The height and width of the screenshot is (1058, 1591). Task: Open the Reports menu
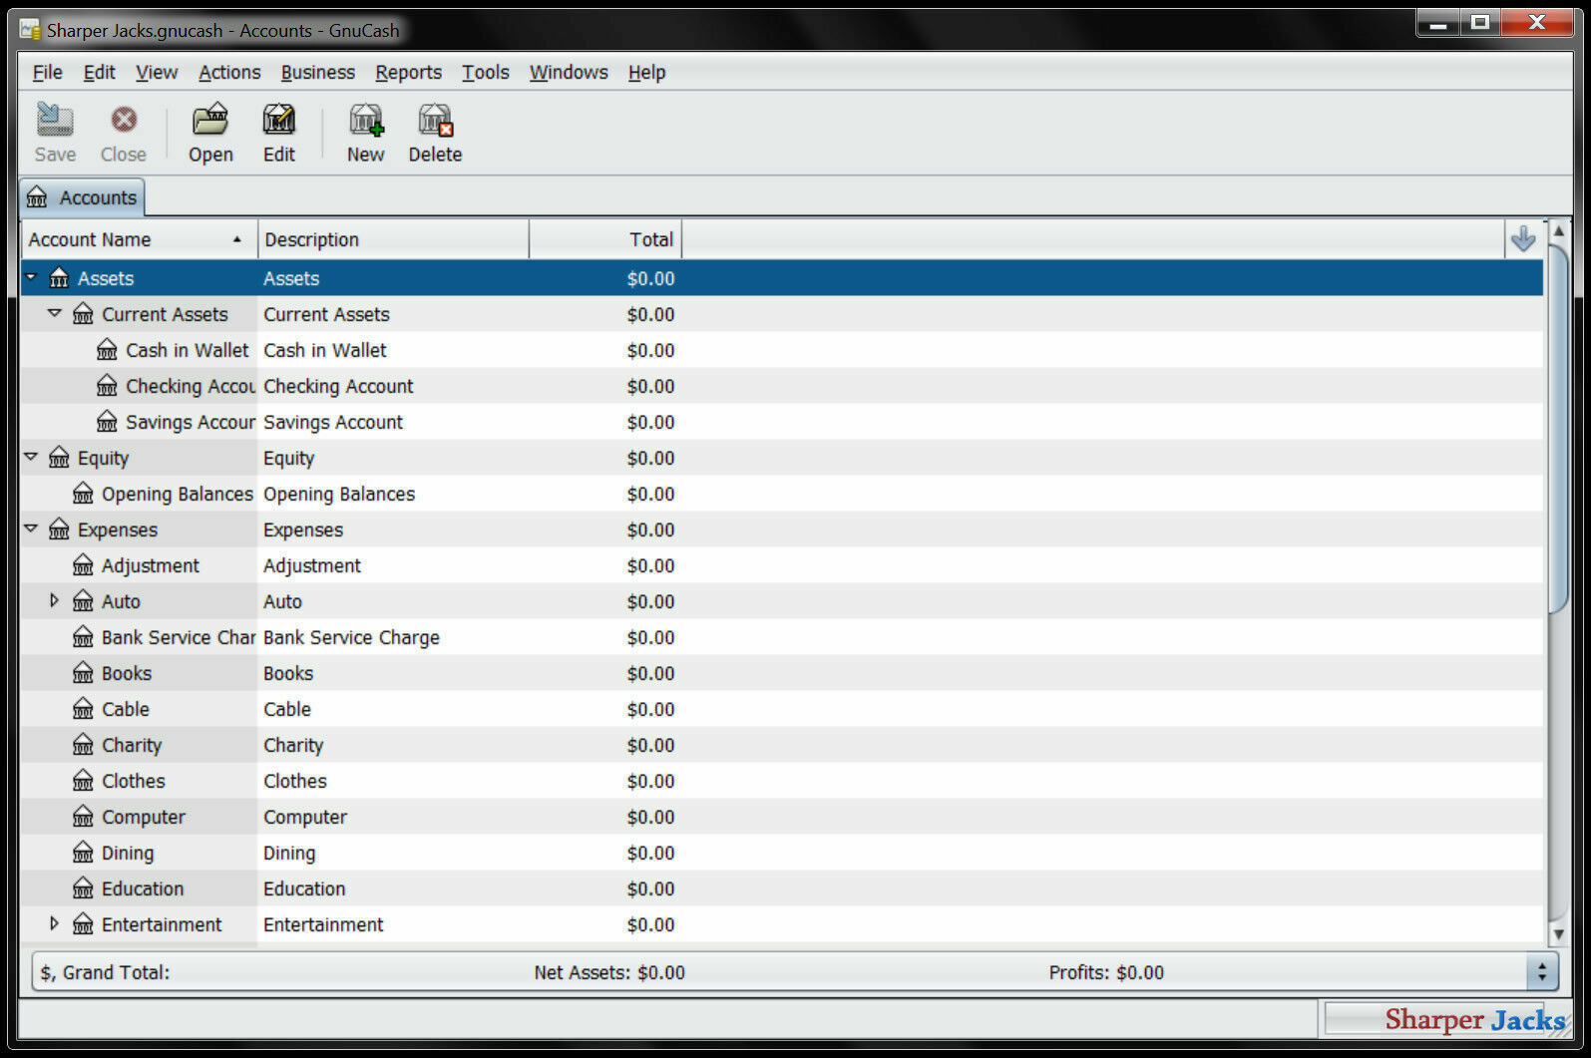[408, 72]
